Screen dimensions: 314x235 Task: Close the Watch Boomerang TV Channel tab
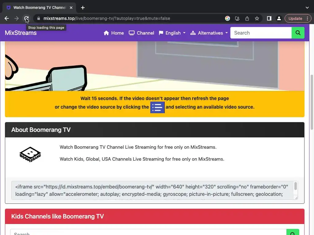(x=71, y=8)
